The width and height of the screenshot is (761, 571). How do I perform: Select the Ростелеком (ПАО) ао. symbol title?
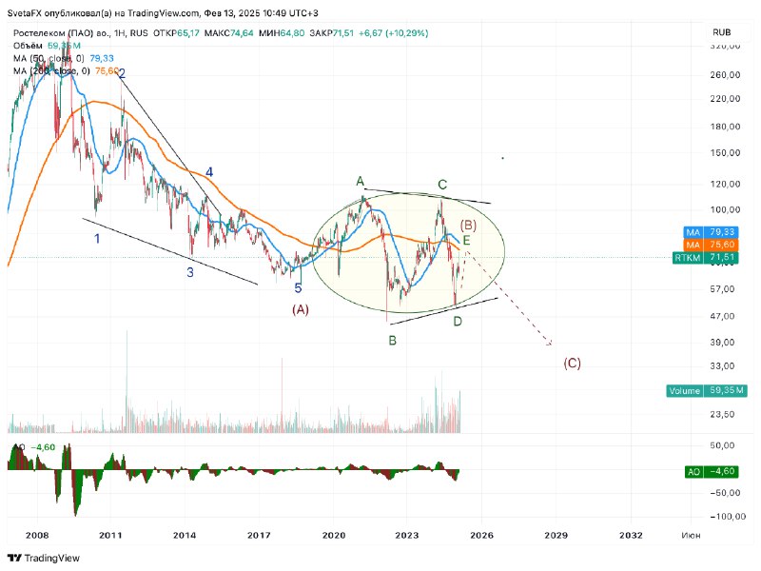[61, 33]
